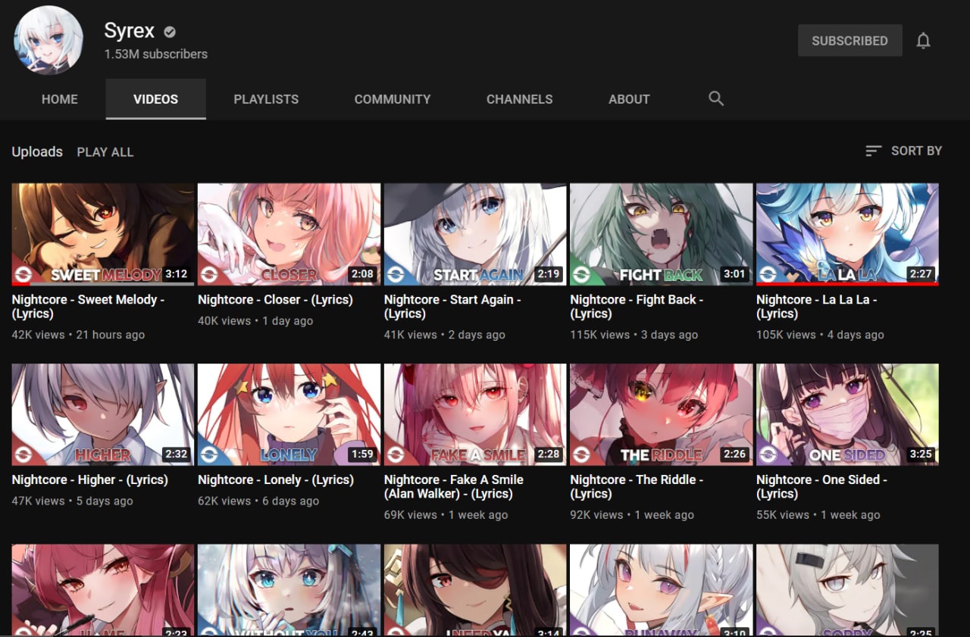Open Nightcore - Sweet Melody video title
The image size is (970, 637).
coord(88,306)
